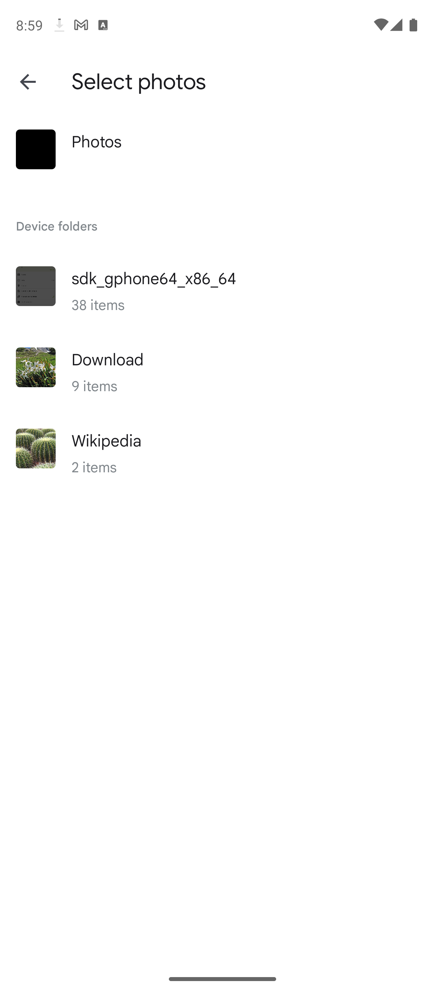
Task: Open the Download folder flower thumbnail
Action: click(x=36, y=367)
